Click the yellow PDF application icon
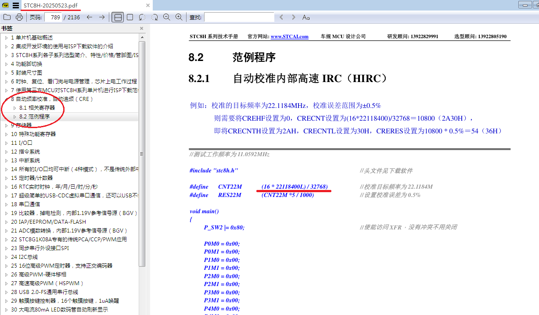The image size is (539, 315). (6, 5)
